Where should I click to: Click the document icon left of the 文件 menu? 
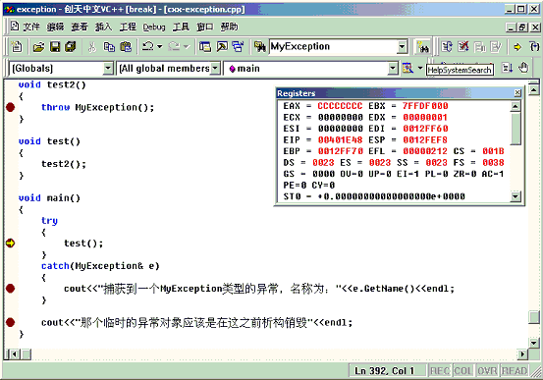(x=14, y=27)
